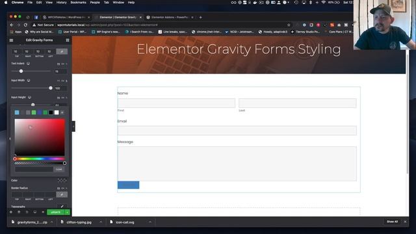Switch to Elementor Addons PowerPack tab
The image size is (416, 234).
[x=170, y=18]
